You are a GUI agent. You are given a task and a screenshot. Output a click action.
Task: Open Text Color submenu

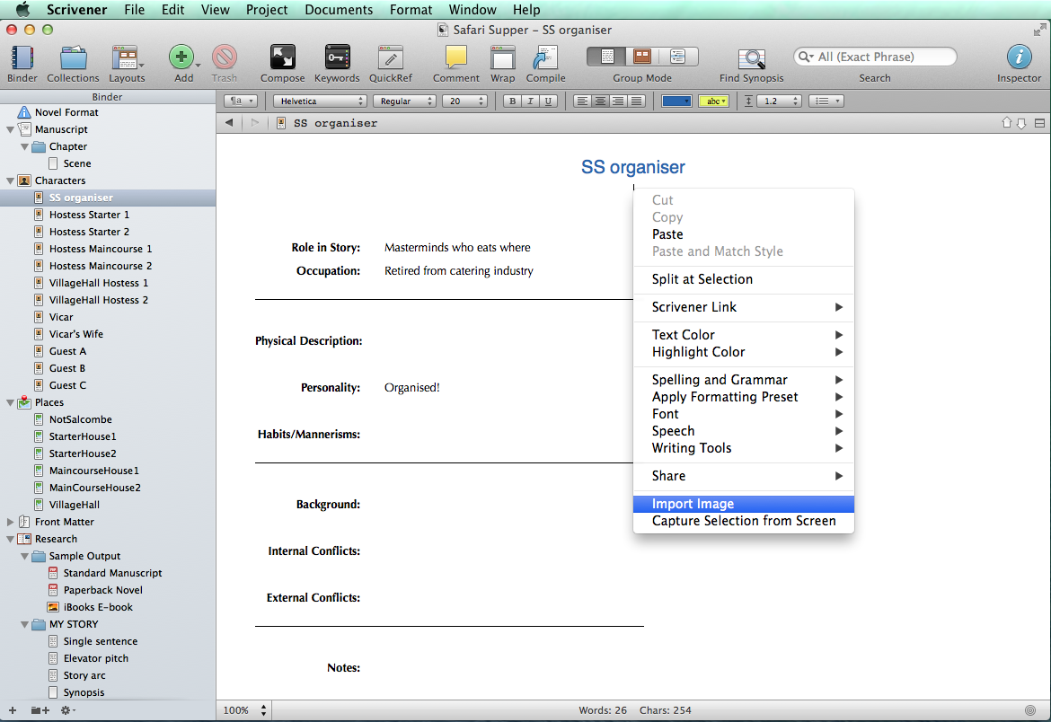(x=744, y=335)
